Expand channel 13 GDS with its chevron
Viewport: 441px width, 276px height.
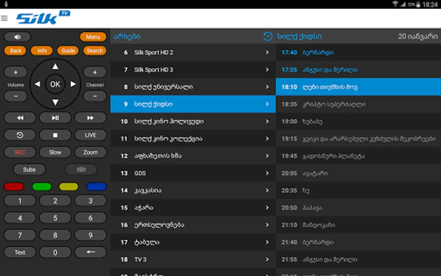(x=267, y=173)
